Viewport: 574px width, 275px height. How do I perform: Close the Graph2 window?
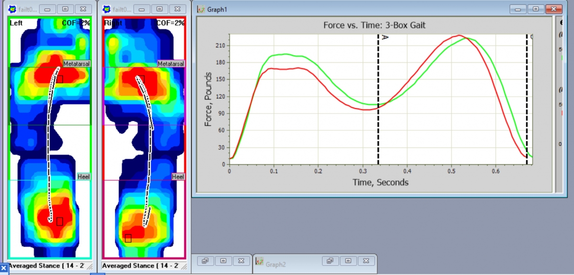point(367,261)
